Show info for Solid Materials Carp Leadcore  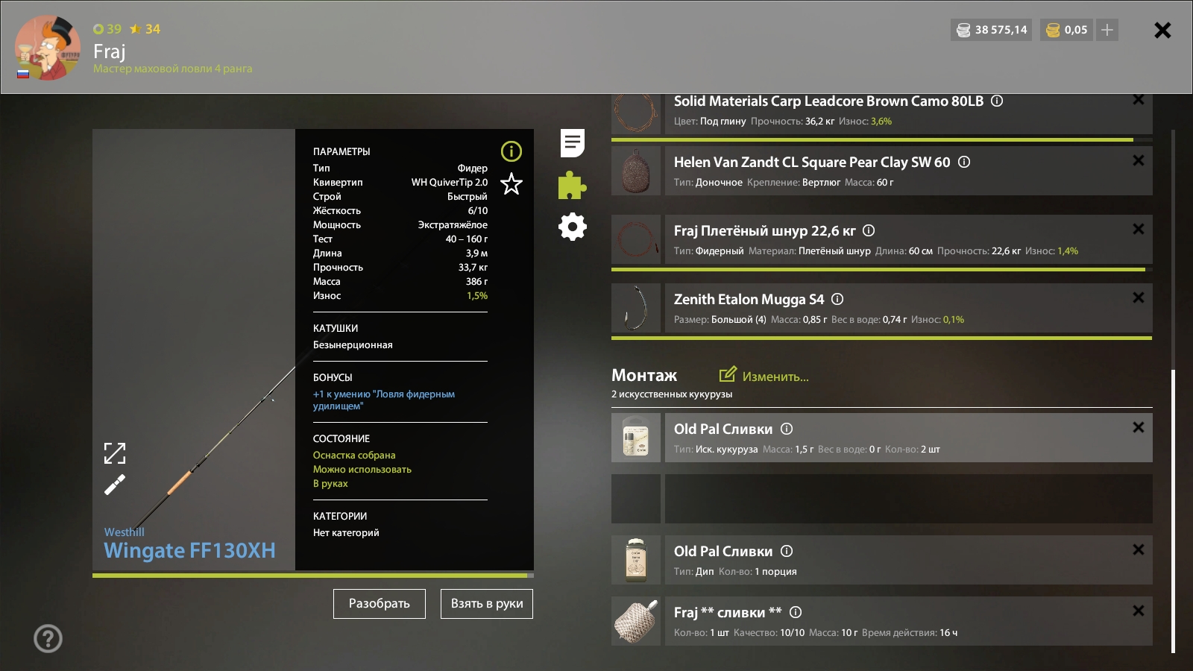997,101
